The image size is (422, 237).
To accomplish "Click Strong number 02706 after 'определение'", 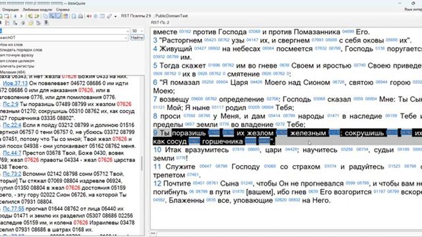I will (272, 99).
